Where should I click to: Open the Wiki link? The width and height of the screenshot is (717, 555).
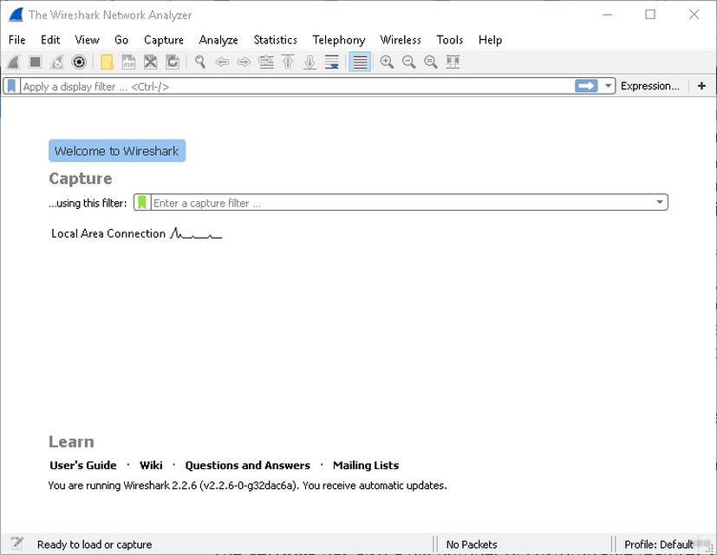(x=151, y=466)
